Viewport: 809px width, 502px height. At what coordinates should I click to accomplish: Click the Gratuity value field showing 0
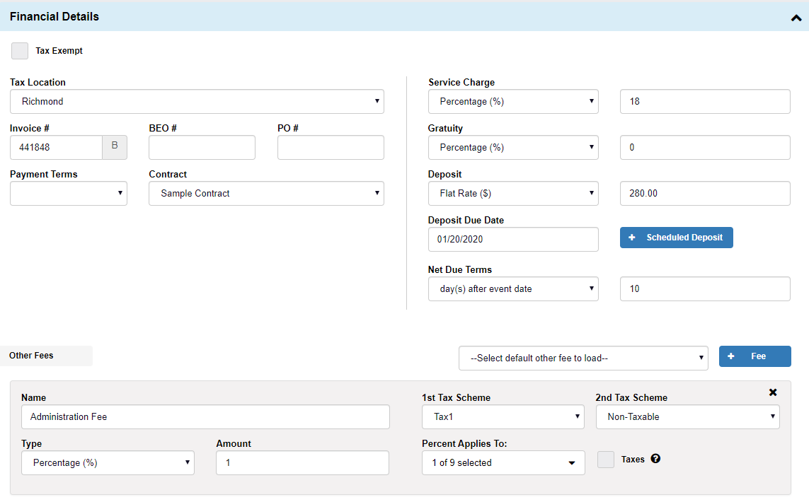705,147
